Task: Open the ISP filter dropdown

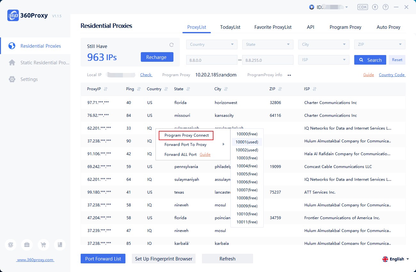Action: (324, 60)
